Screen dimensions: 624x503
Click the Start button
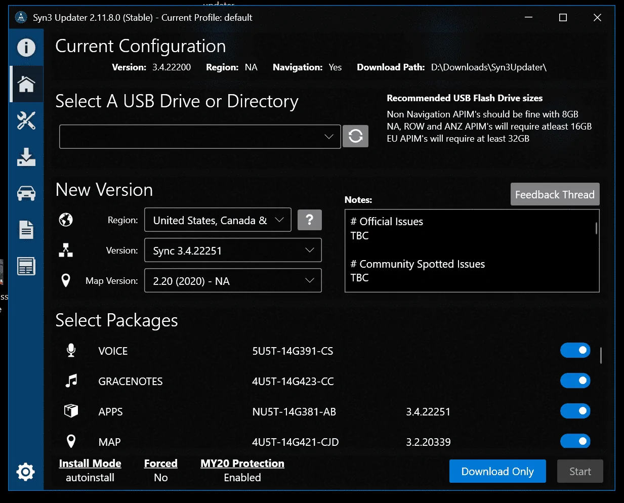(x=580, y=471)
